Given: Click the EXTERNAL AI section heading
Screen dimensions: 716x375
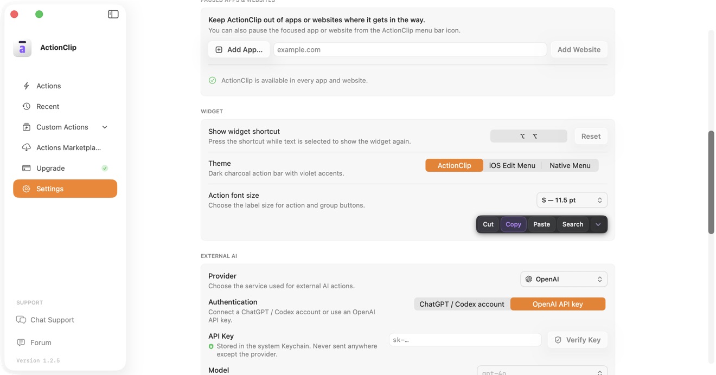Looking at the screenshot, I should pyautogui.click(x=219, y=256).
